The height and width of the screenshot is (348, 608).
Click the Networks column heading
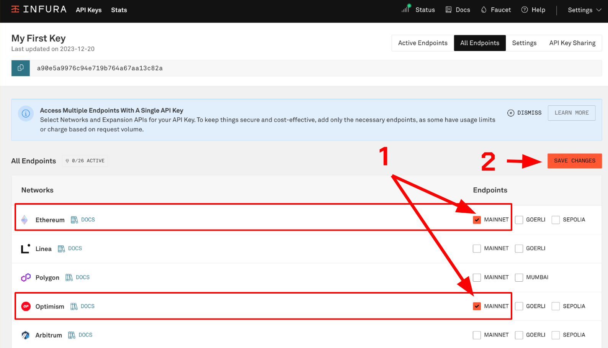pos(38,190)
